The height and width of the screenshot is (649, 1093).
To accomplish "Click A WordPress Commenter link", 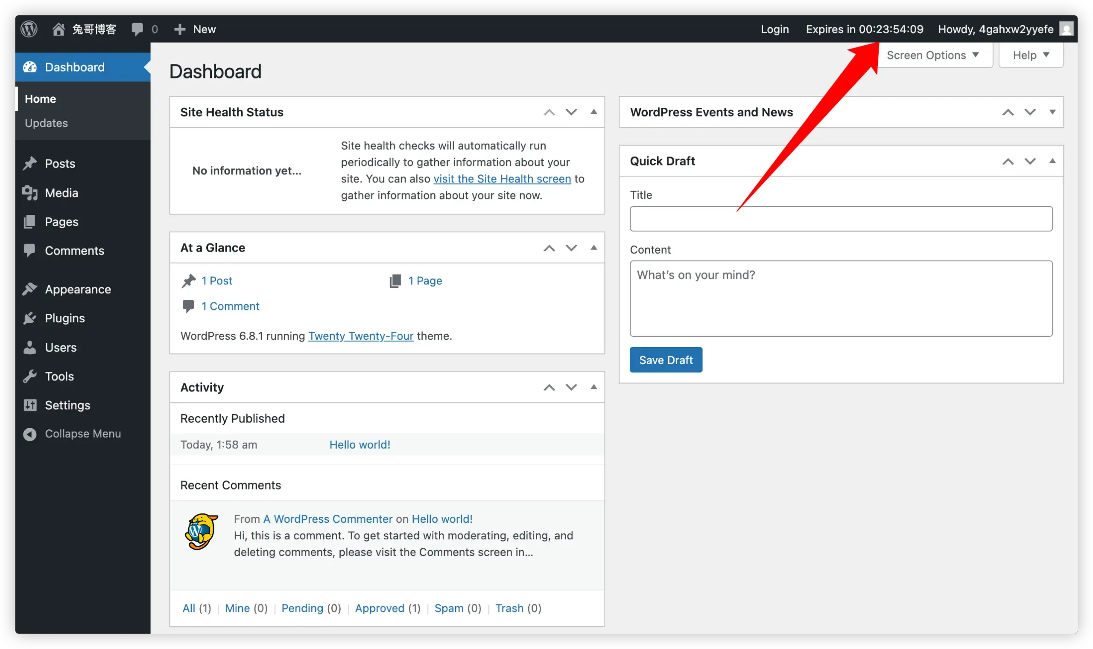I will (328, 519).
